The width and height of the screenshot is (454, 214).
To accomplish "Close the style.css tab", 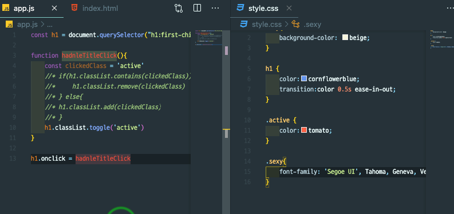I will tap(289, 9).
